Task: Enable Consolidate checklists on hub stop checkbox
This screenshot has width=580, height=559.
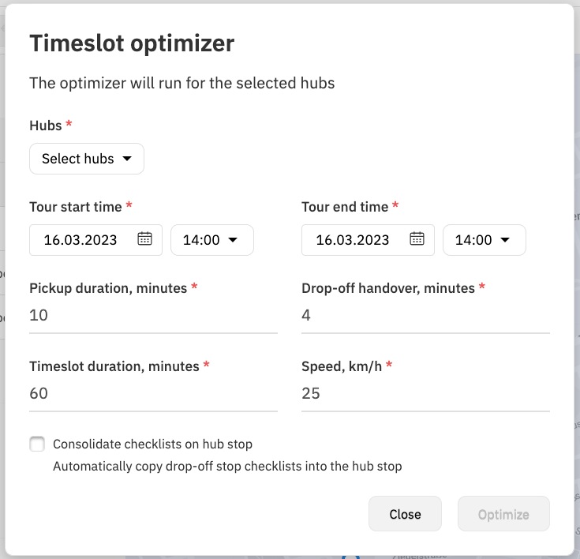Action: (x=37, y=444)
